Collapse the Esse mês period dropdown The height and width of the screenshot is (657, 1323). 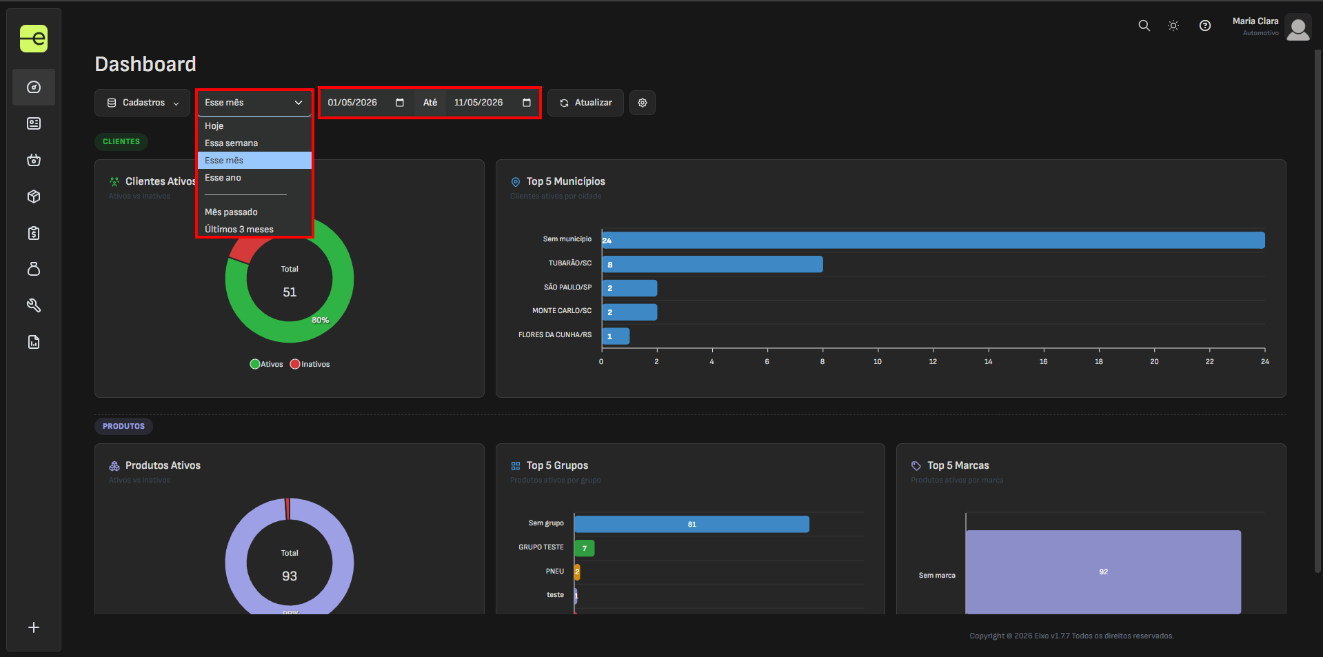[x=254, y=103]
